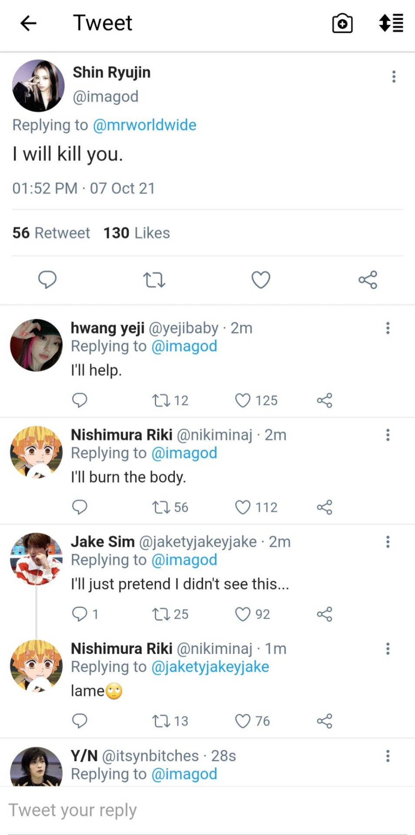Share Nishimura Riki's "I'll burn the body." reply

coord(325,507)
